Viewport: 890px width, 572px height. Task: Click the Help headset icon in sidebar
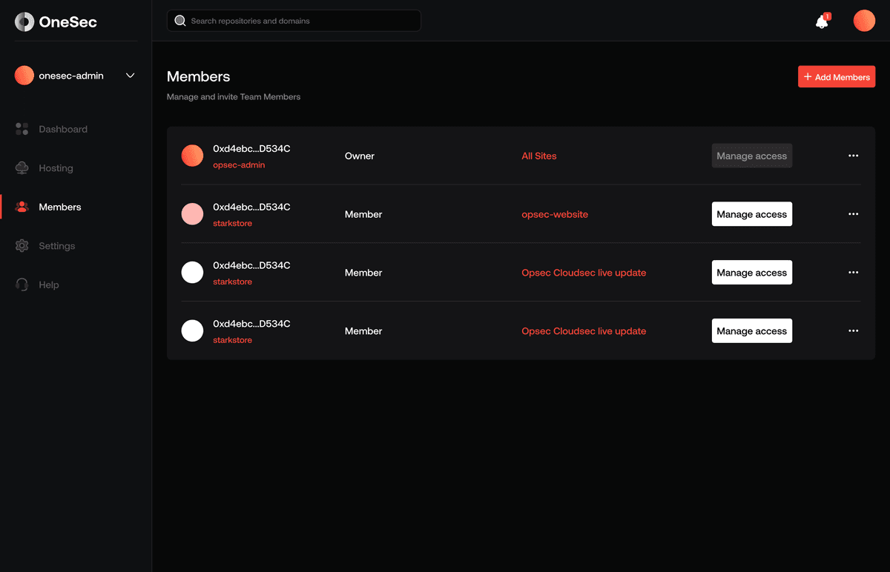pos(22,285)
